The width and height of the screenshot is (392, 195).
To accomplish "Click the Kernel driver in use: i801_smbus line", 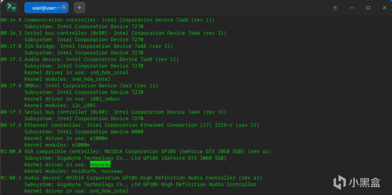I will [x=72, y=99].
